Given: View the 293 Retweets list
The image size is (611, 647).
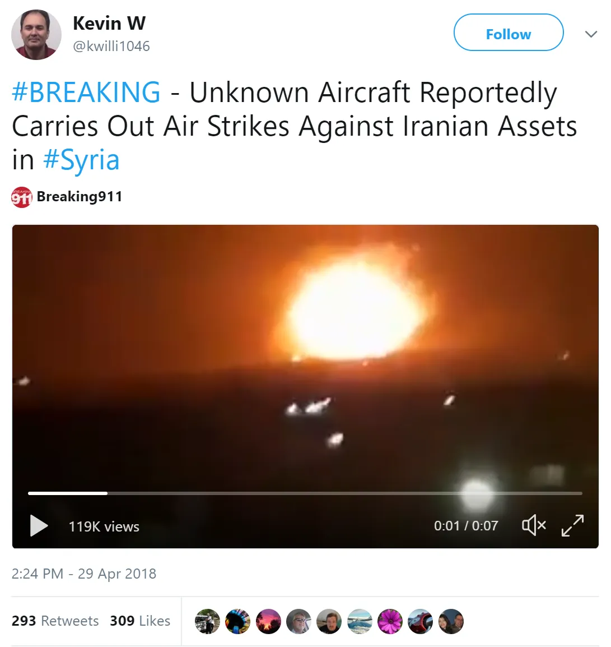Looking at the screenshot, I should [55, 621].
